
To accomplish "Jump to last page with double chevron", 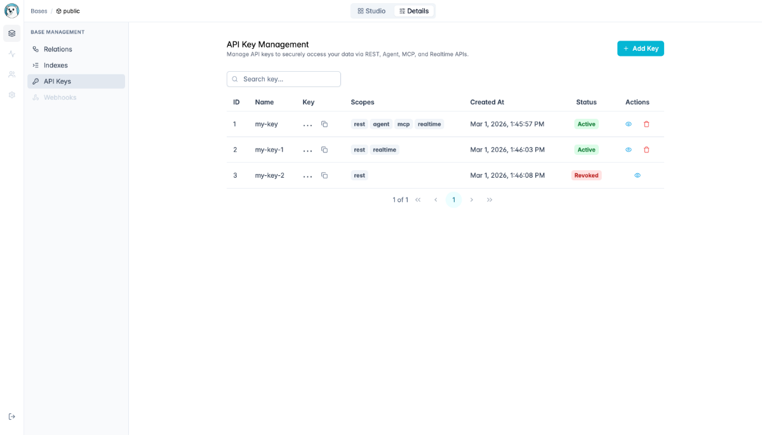I will 490,199.
